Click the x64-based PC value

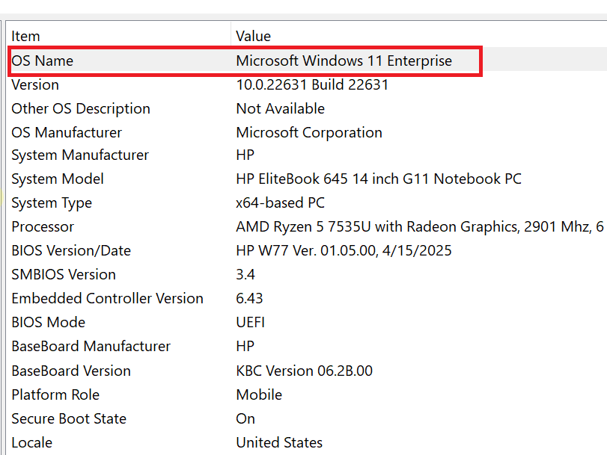coord(280,202)
